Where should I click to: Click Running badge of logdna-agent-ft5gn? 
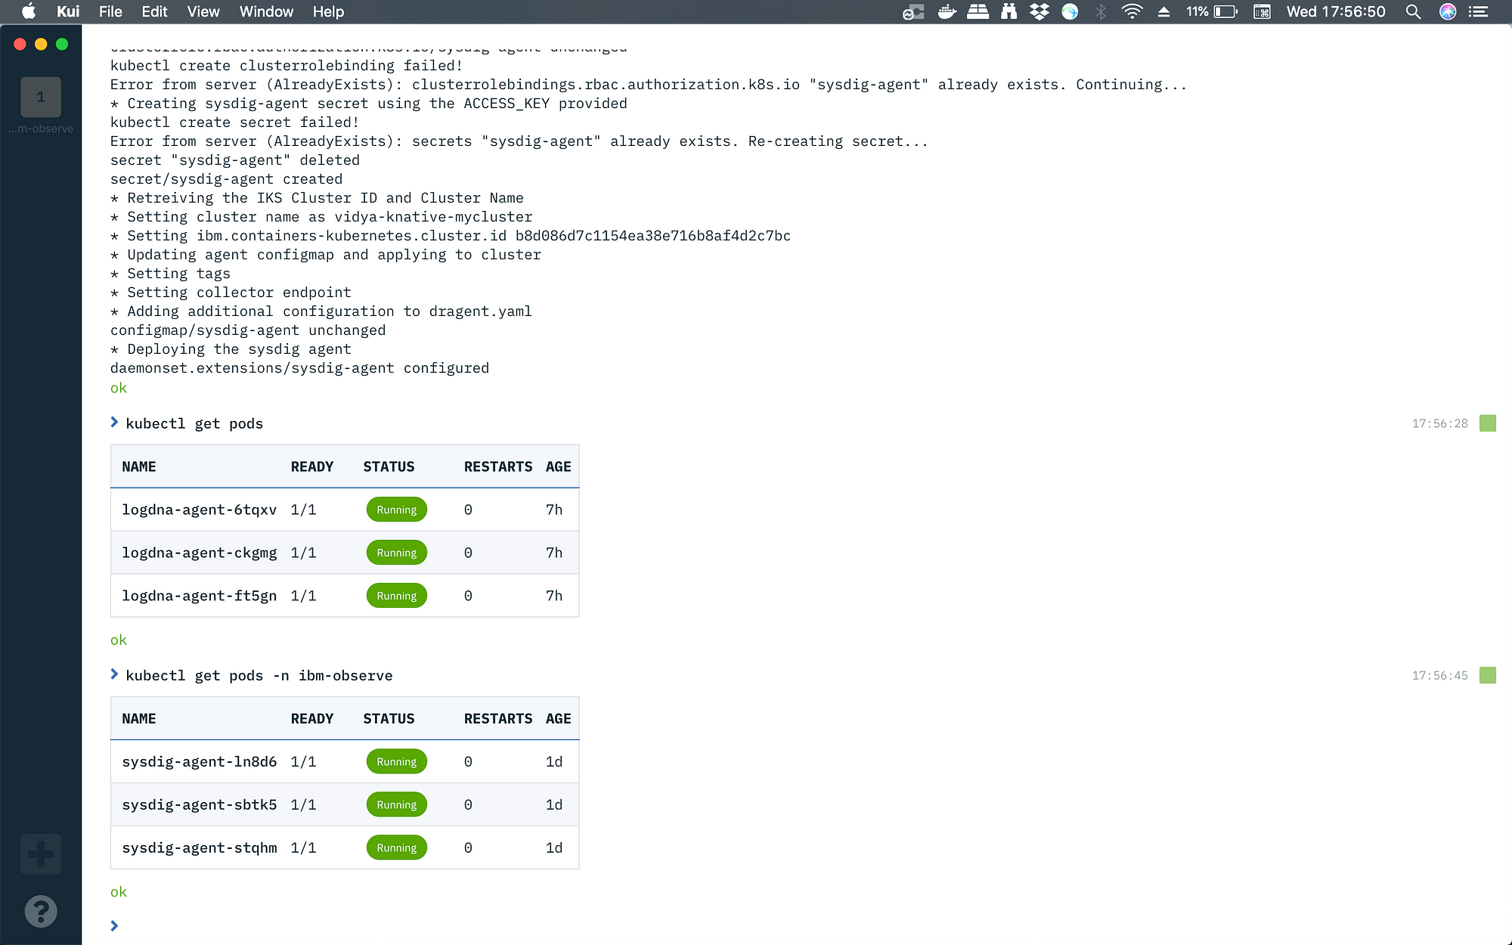coord(397,596)
